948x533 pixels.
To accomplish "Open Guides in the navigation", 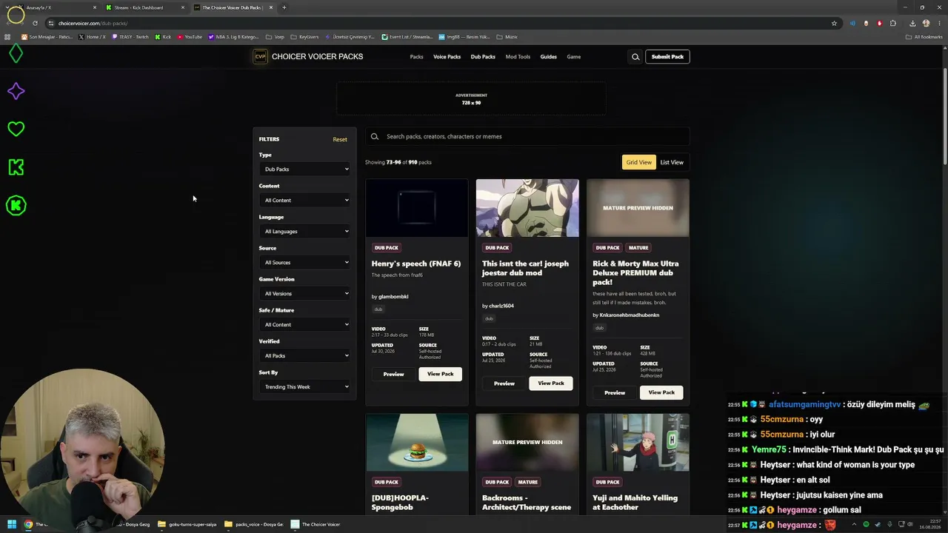I will pos(548,57).
